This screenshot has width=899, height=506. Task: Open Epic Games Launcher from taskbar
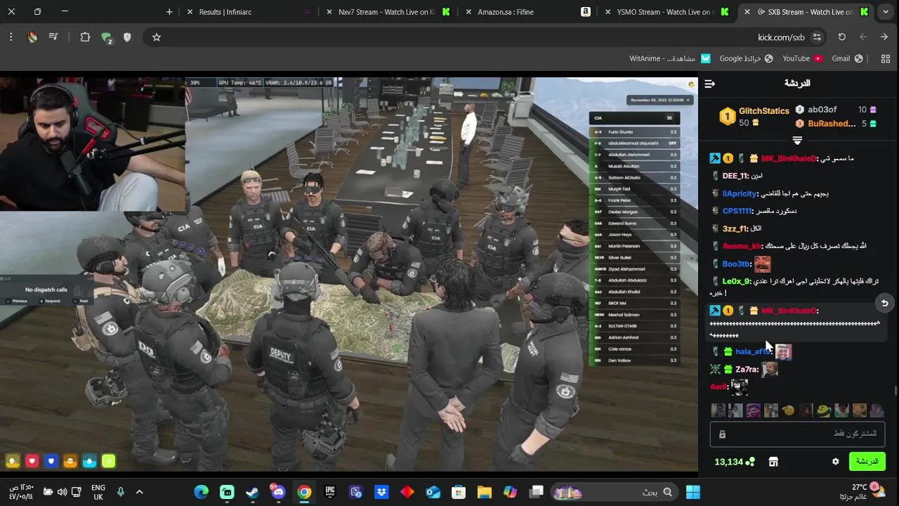pyautogui.click(x=329, y=492)
